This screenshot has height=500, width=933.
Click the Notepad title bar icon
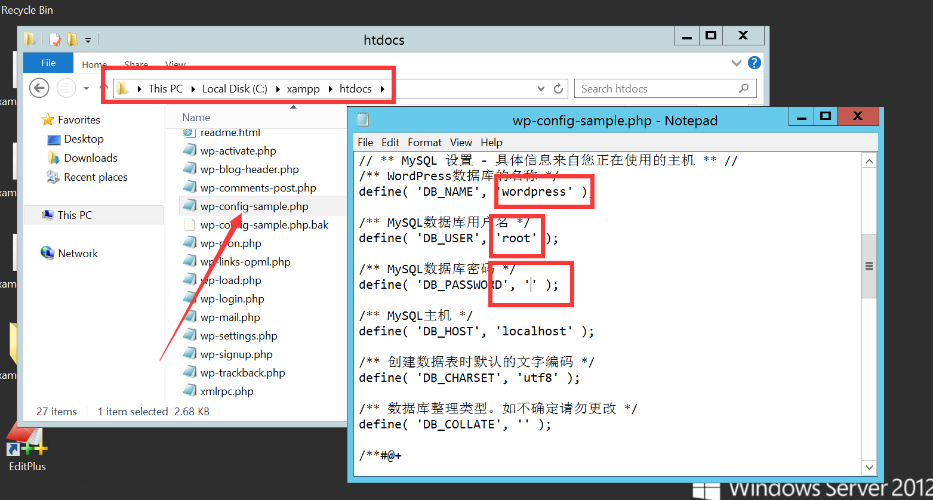(363, 119)
